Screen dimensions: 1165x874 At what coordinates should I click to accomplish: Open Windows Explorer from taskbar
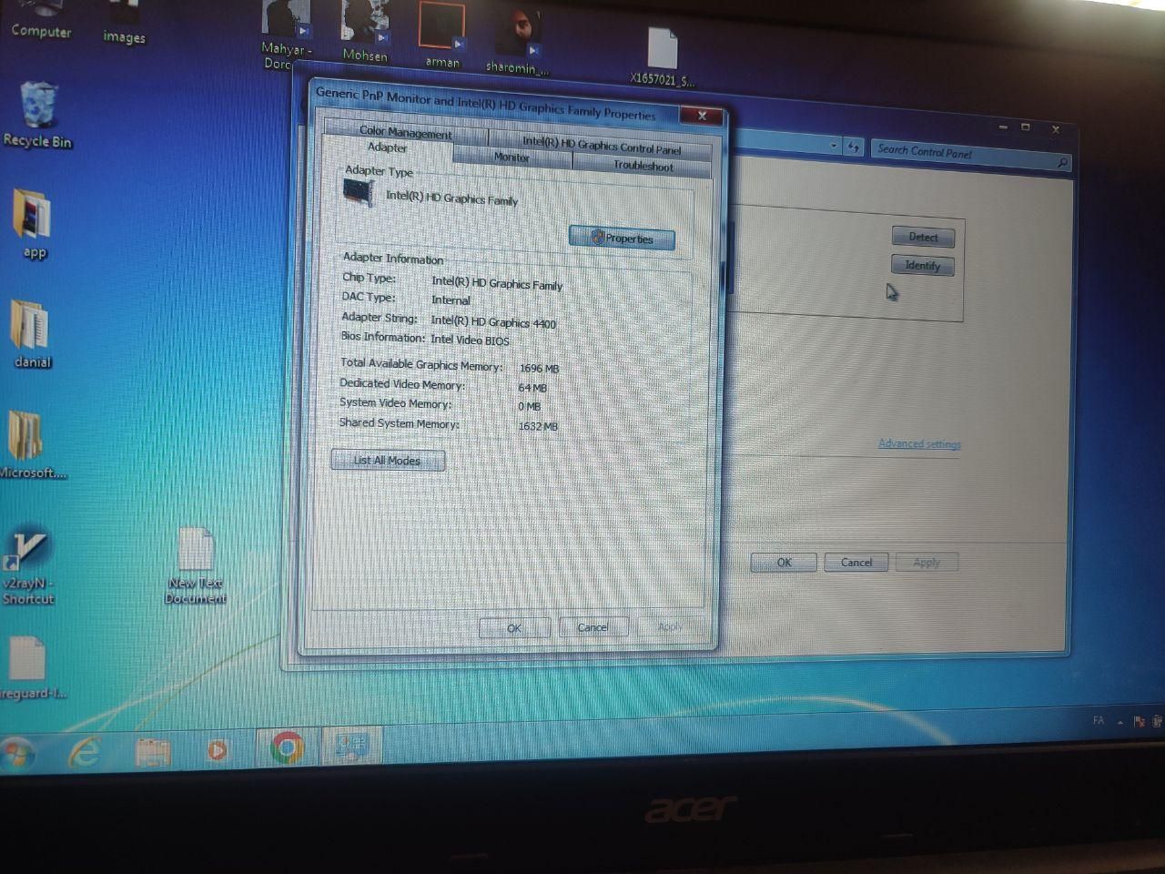pyautogui.click(x=153, y=752)
